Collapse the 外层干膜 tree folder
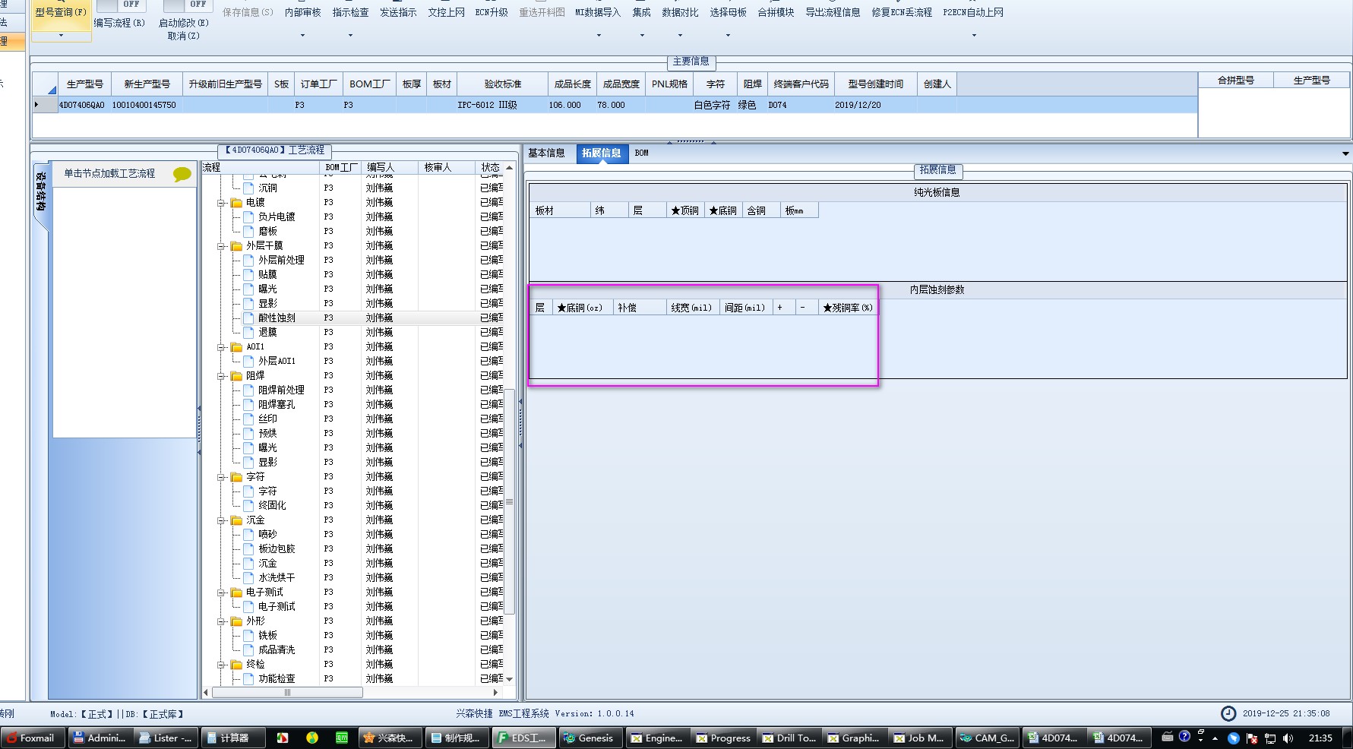Screen dimensions: 1353x749 (x=221, y=246)
